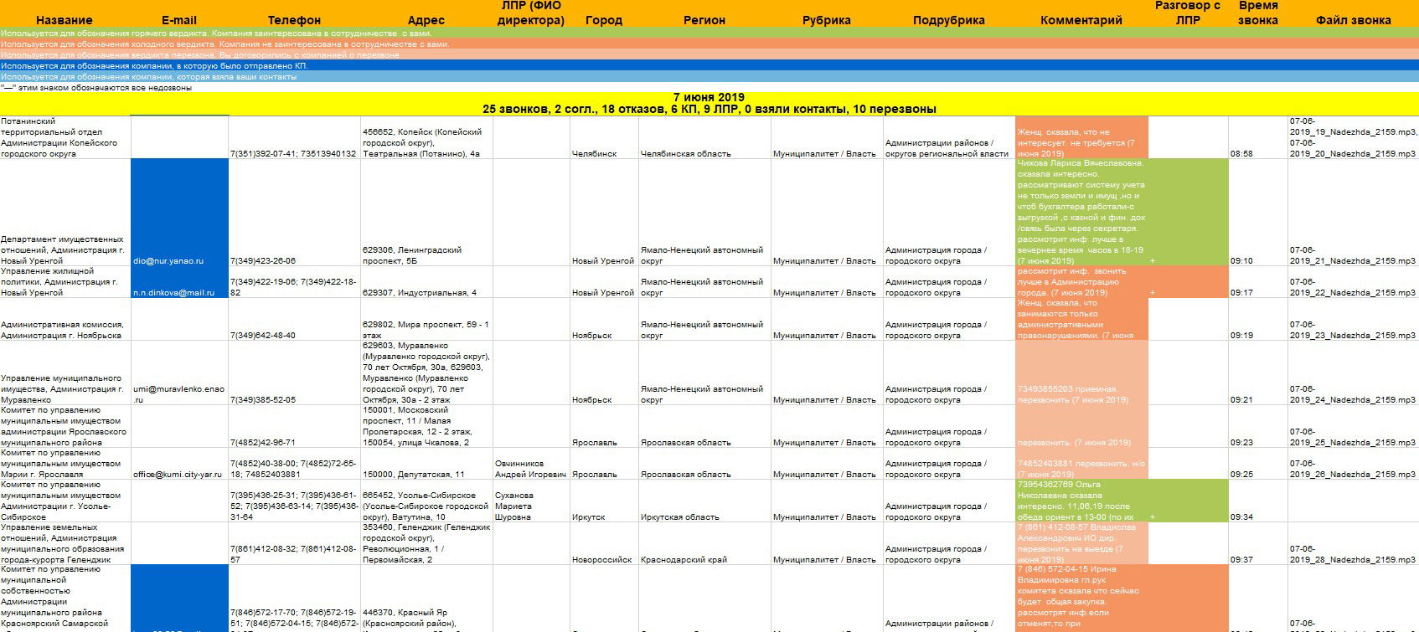Viewport: 1419px width, 632px height.
Task: Click call time '09:25'
Action: (1241, 475)
